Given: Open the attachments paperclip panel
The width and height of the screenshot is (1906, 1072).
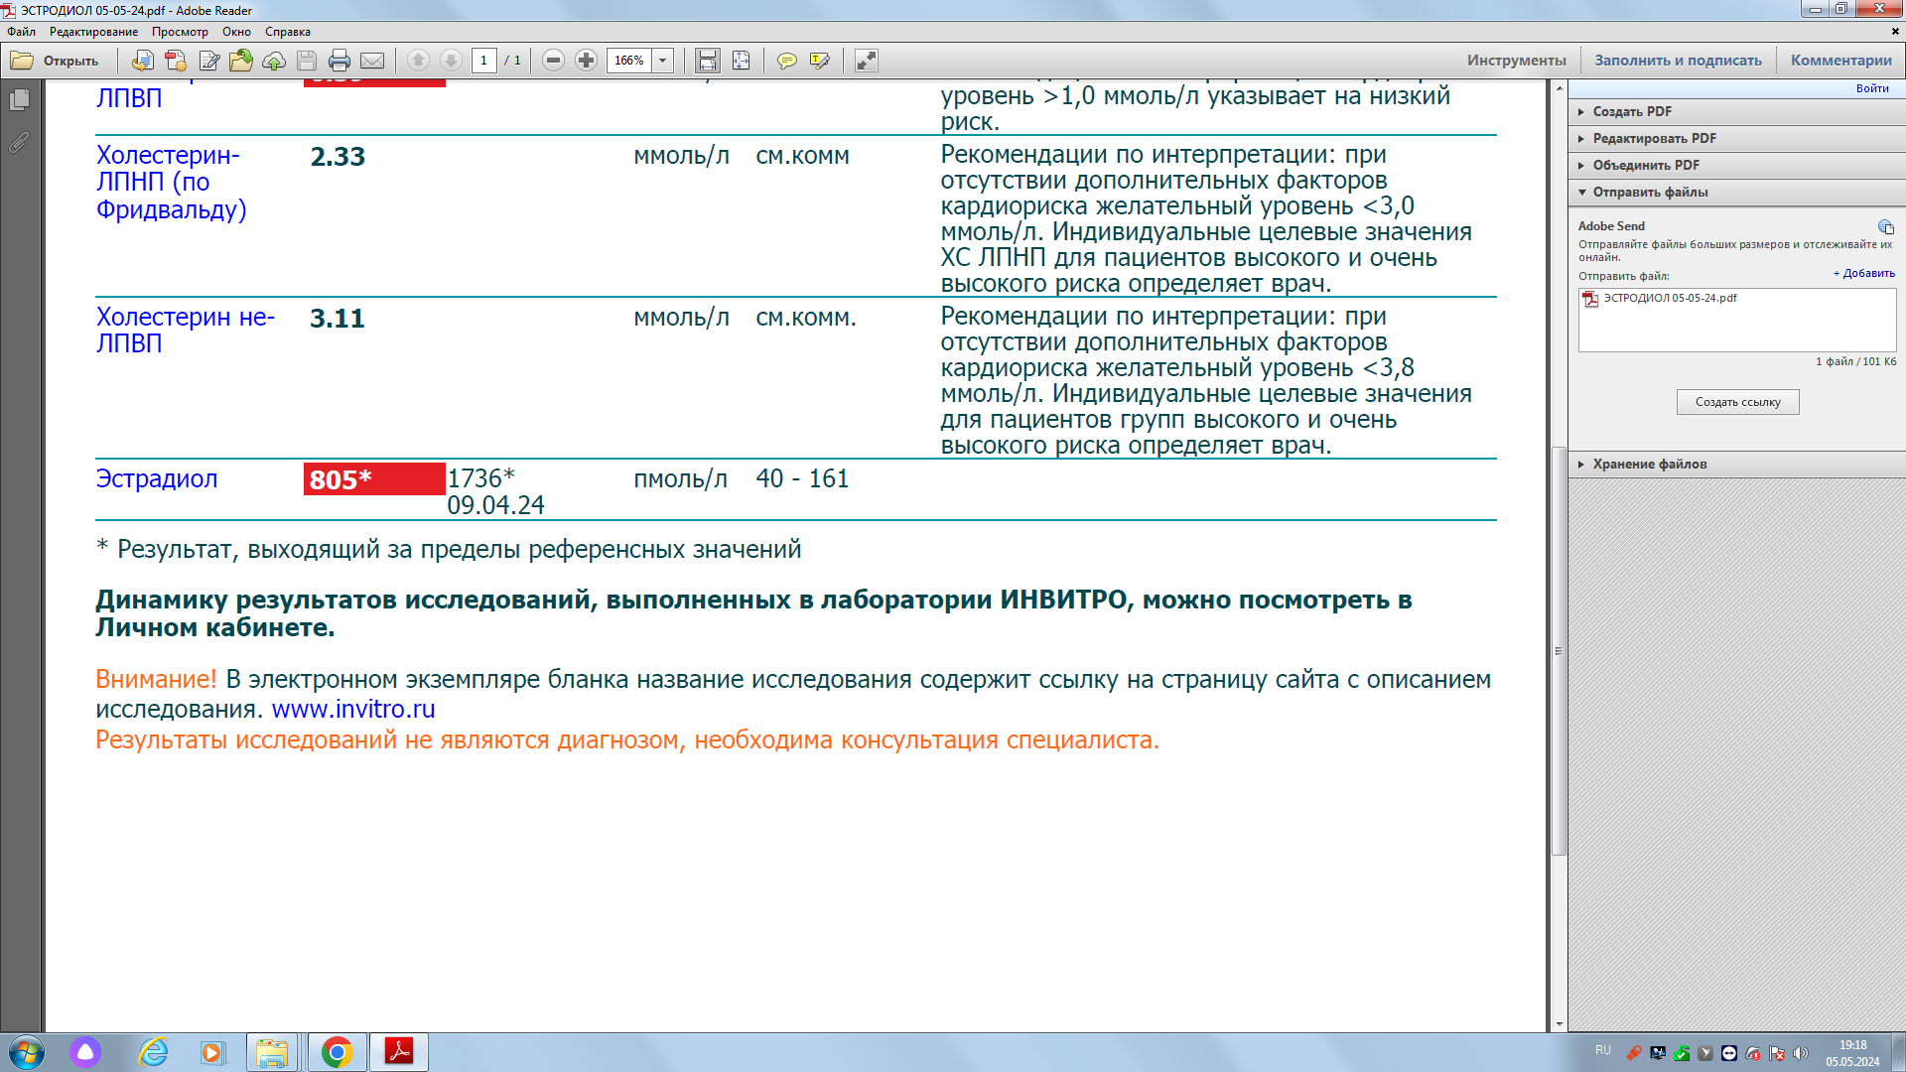Looking at the screenshot, I should click(x=19, y=143).
